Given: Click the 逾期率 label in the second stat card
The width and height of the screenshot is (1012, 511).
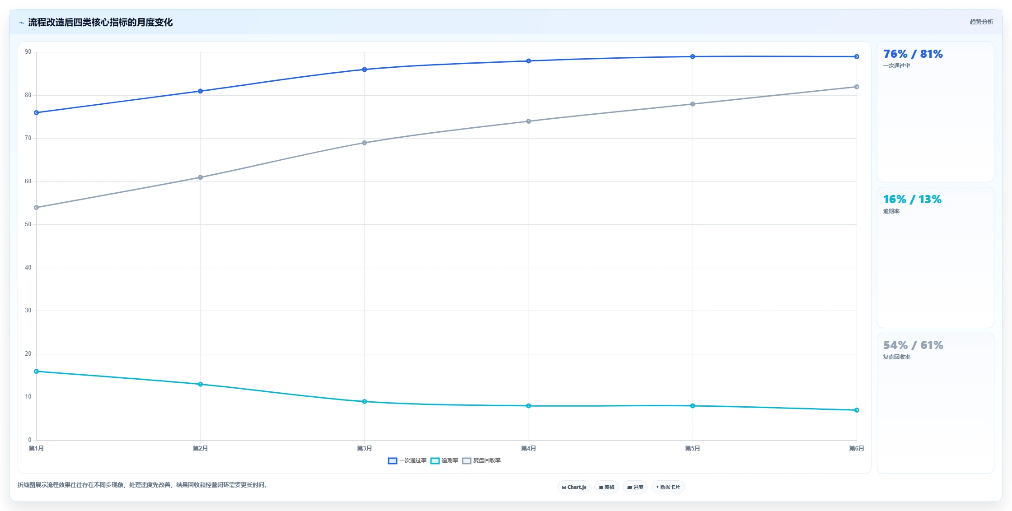Looking at the screenshot, I should pos(891,211).
